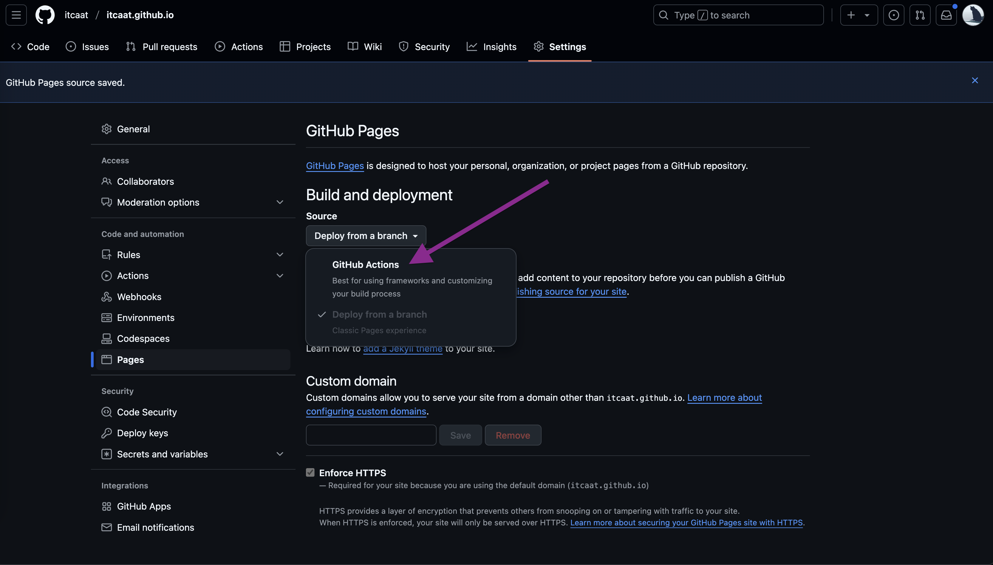Expand the Rules section chevron
This screenshot has height=565, width=993.
(x=279, y=254)
